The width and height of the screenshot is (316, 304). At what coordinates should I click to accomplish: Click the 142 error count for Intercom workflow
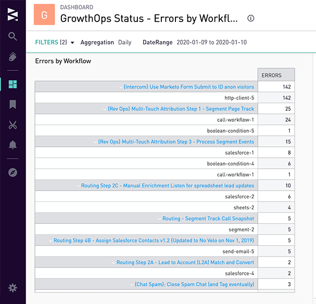276,87
